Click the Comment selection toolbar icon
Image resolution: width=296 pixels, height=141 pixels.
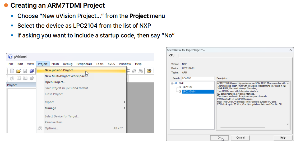(134, 71)
